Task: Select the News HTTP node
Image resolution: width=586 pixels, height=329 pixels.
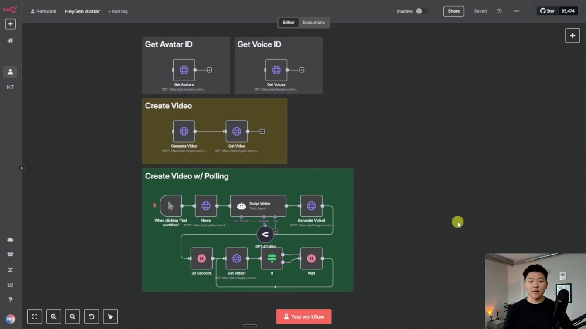Action: click(206, 206)
